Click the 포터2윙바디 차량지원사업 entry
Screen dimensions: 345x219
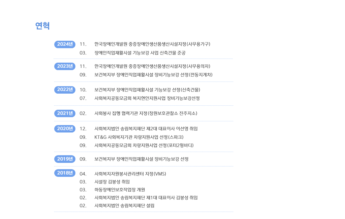(x=144, y=145)
